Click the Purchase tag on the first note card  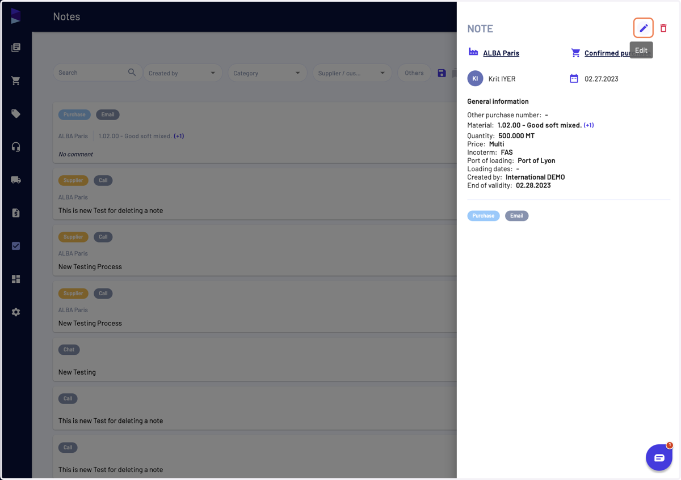pos(74,114)
